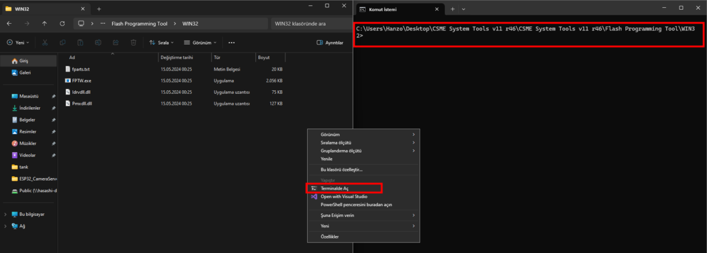The image size is (707, 253).
Task: Open Şuna Erişim verin submenu
Action: [363, 215]
